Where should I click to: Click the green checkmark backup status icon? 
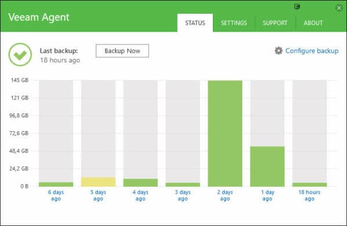pos(20,54)
